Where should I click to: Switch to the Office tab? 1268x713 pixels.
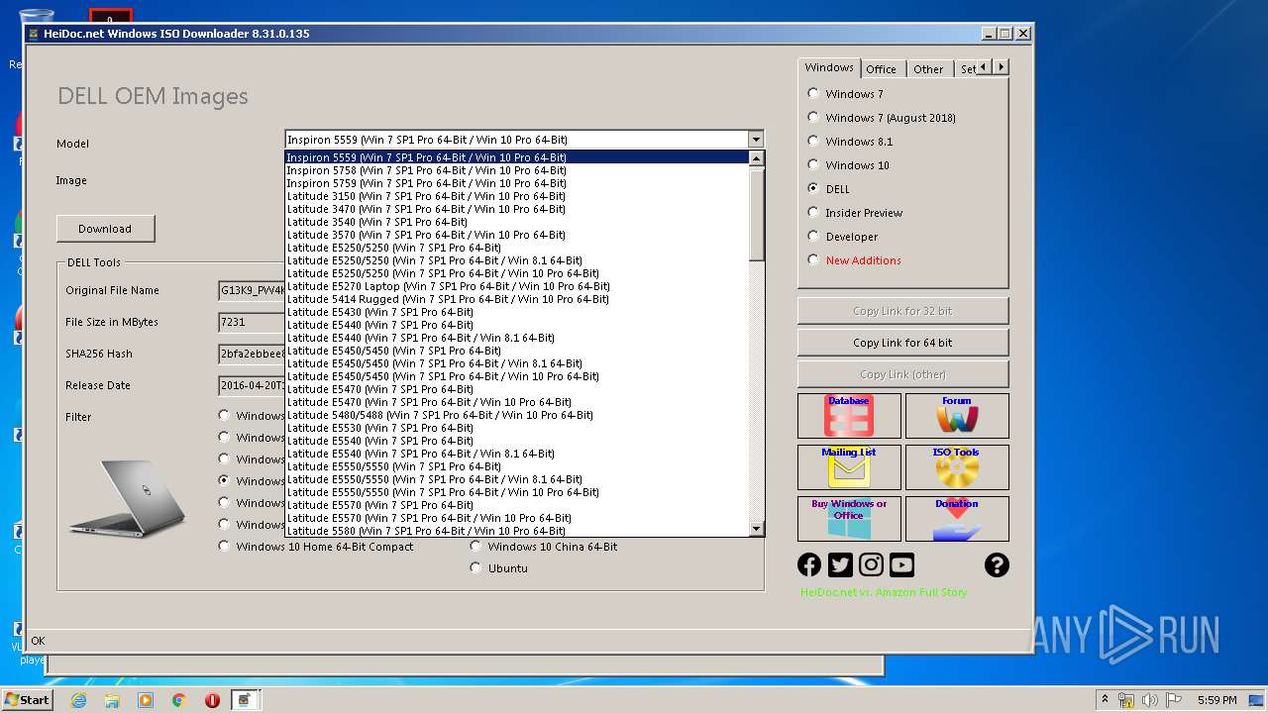[x=881, y=69]
